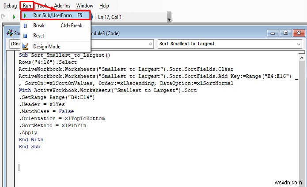Click the End Sub code line
Image resolution: width=307 pixels, height=187 pixels.
pyautogui.click(x=29, y=147)
